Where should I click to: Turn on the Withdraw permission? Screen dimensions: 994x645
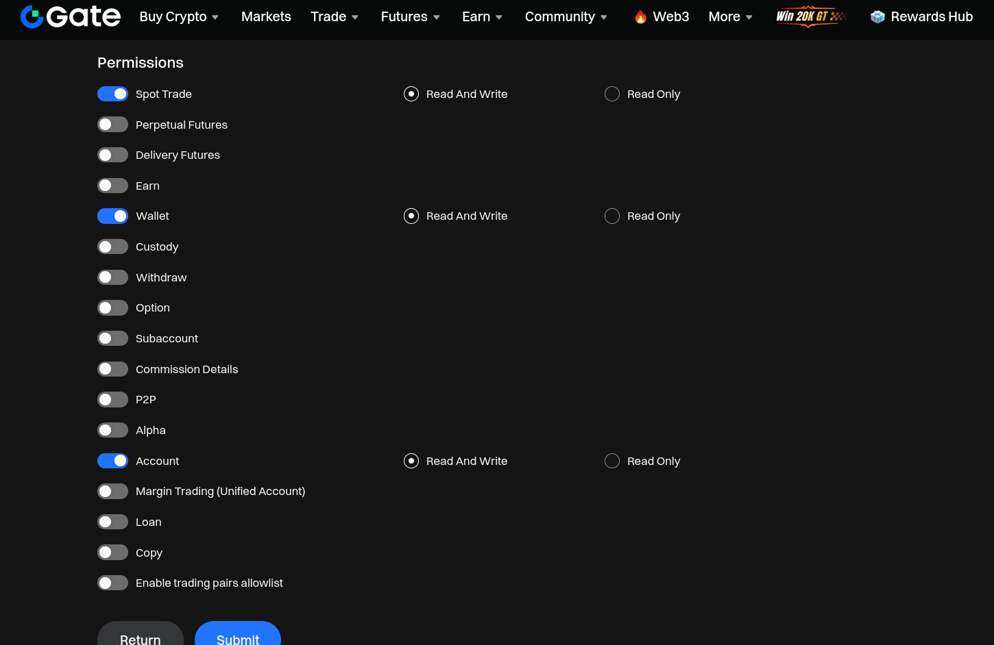(112, 277)
